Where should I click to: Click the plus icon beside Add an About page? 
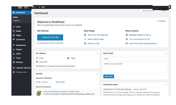(x=85, y=39)
